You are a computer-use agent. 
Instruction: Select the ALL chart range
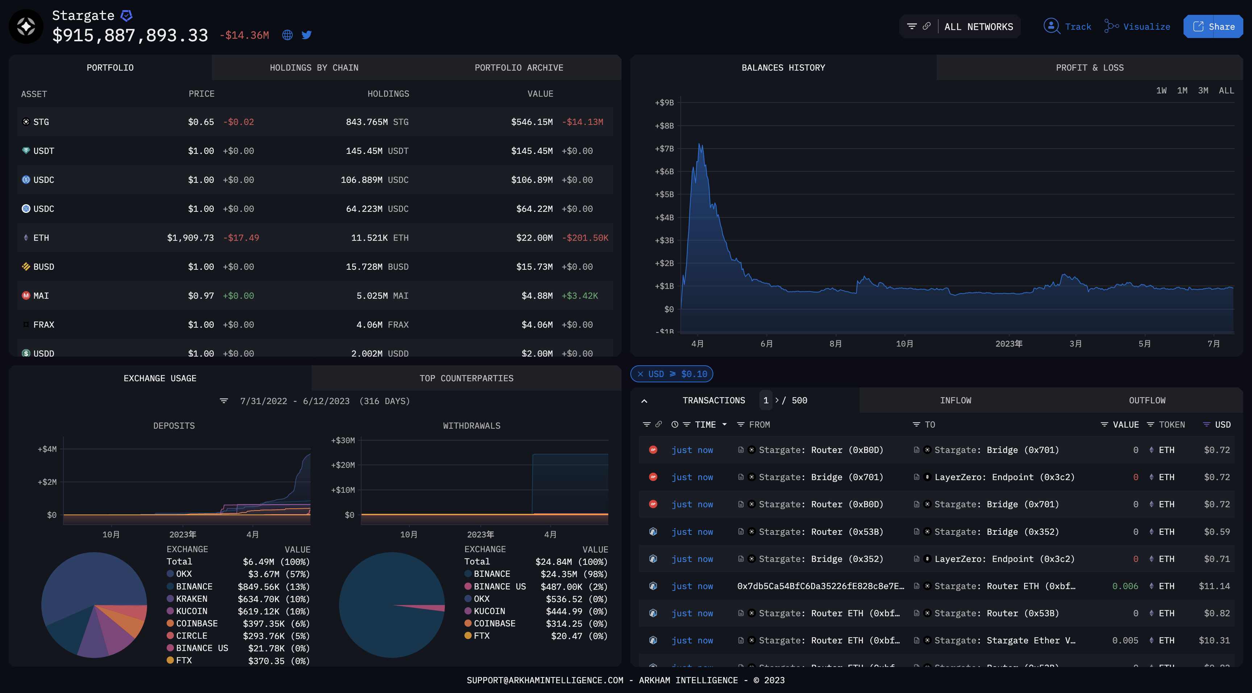(x=1226, y=91)
